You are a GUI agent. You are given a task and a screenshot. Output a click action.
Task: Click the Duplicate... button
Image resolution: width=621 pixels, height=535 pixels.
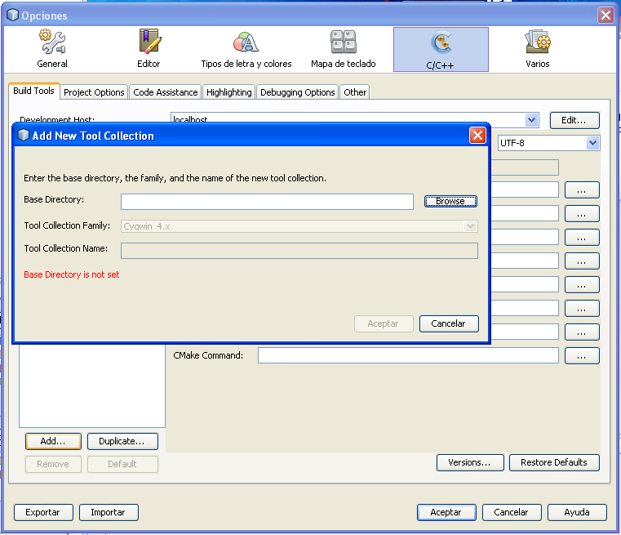click(x=122, y=441)
